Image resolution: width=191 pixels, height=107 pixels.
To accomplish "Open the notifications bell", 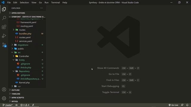I will coord(187,105).
